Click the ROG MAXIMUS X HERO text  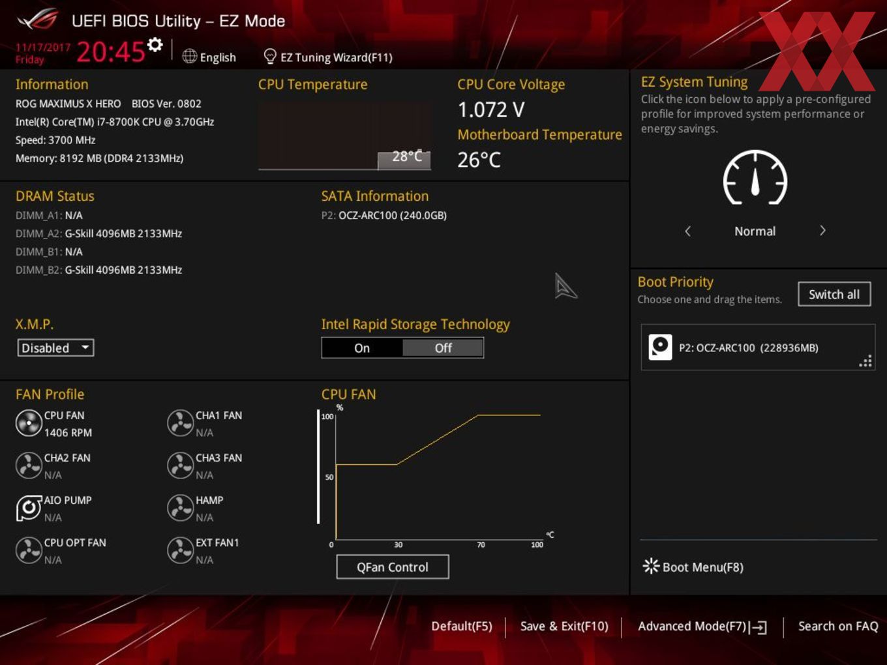(x=68, y=104)
